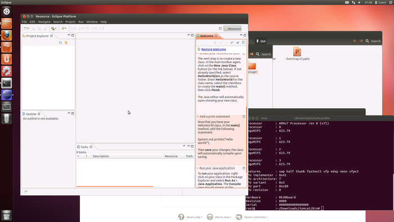394x222 pixels.
Task: Select the Resource perspective button
Action: (232, 29)
